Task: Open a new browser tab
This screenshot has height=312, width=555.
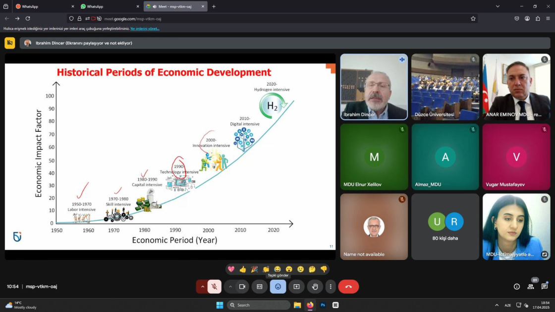Action: point(214,6)
